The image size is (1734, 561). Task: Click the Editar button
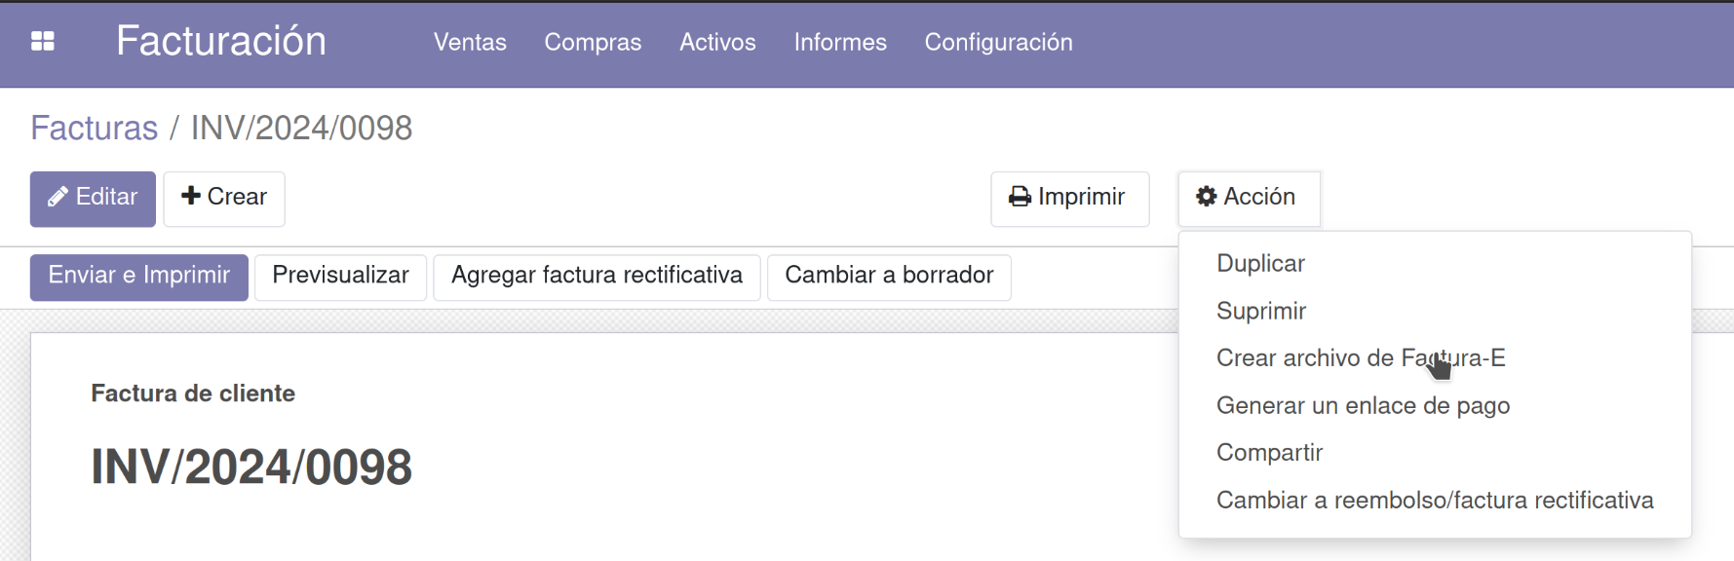(x=93, y=199)
